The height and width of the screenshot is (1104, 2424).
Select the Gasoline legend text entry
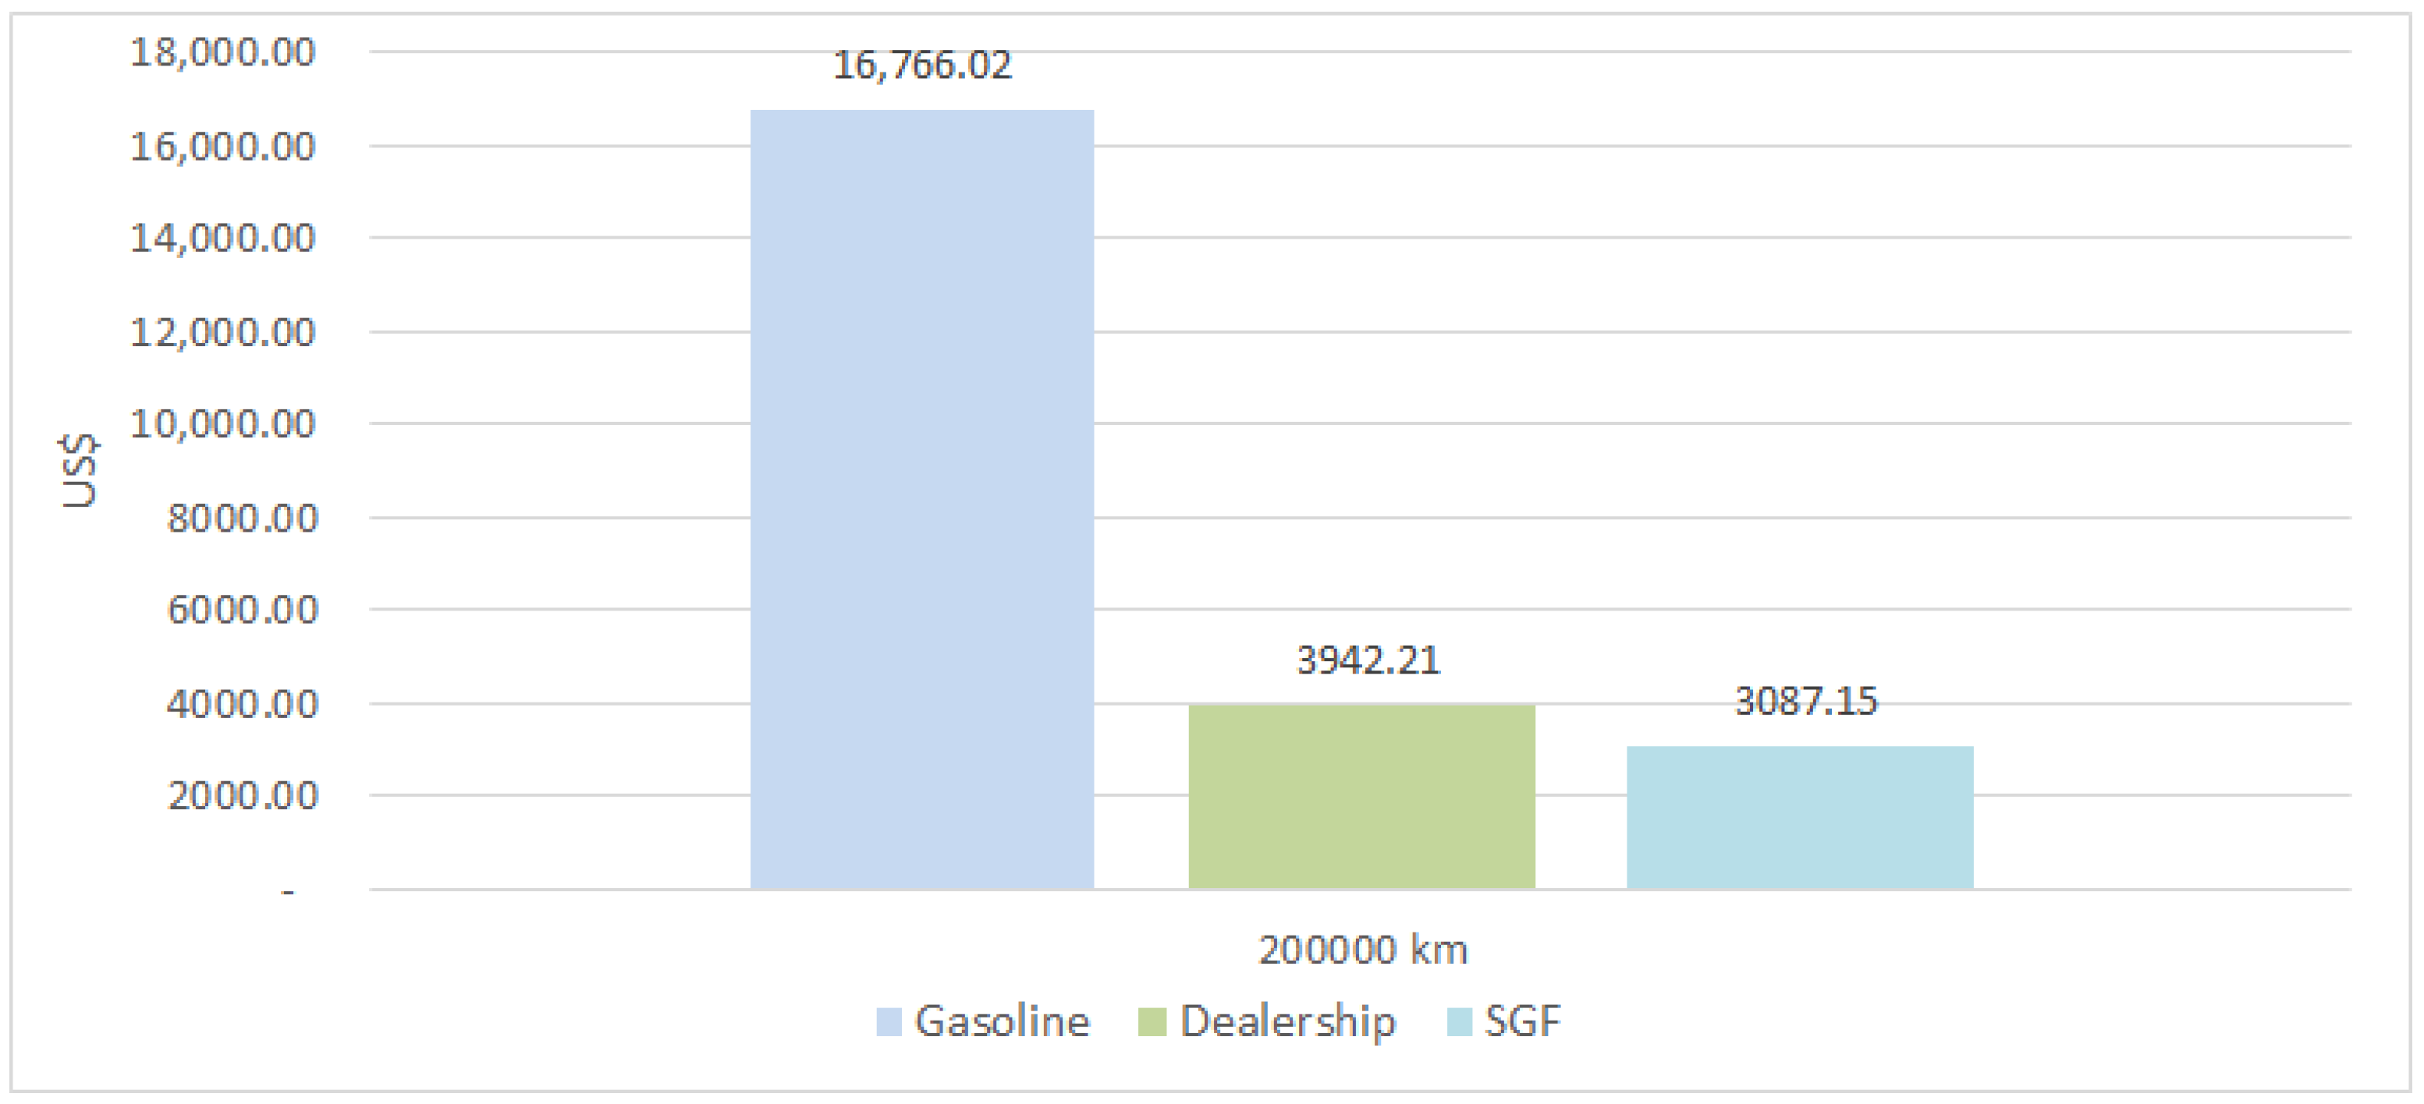tap(1004, 1021)
